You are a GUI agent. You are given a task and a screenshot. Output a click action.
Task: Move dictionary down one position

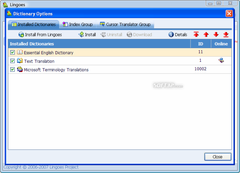pos(216,35)
